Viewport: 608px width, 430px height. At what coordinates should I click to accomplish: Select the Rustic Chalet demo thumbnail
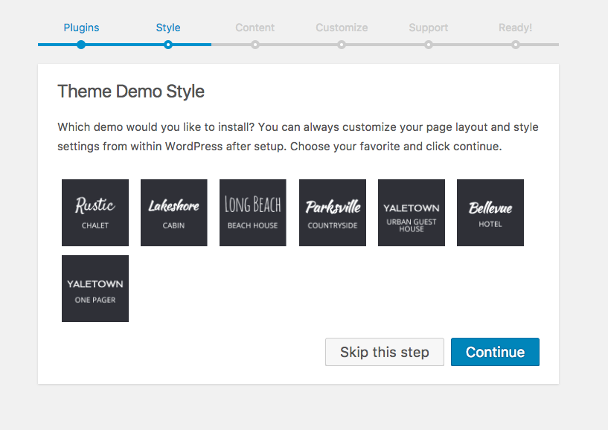[95, 213]
